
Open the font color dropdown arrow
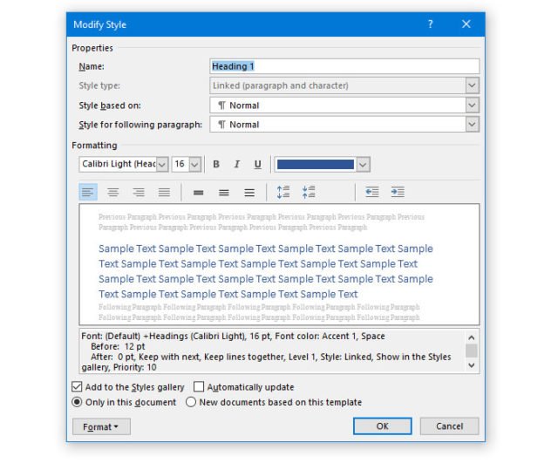coord(363,165)
